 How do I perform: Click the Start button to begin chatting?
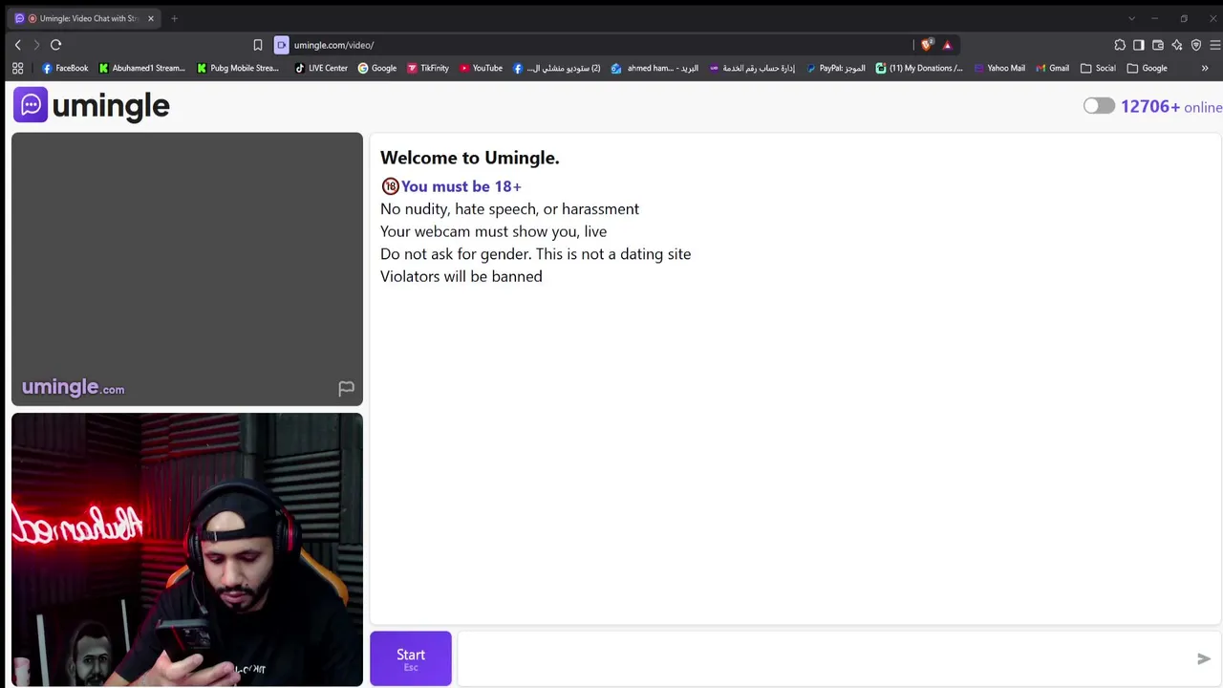coord(411,658)
